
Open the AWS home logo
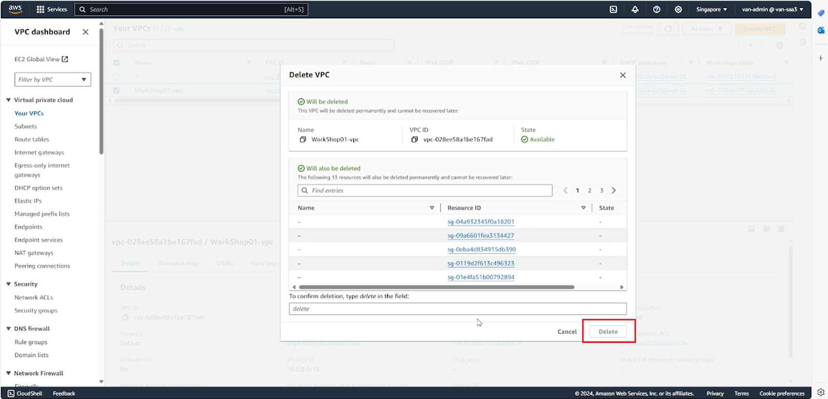(x=15, y=9)
